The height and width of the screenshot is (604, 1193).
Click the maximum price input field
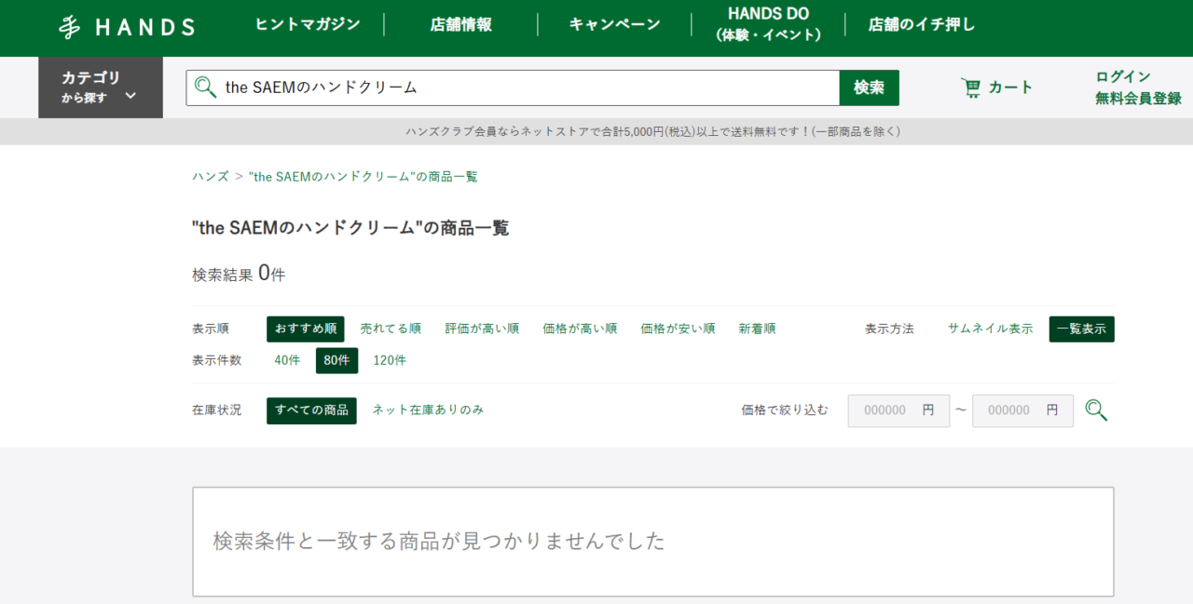tap(1022, 411)
